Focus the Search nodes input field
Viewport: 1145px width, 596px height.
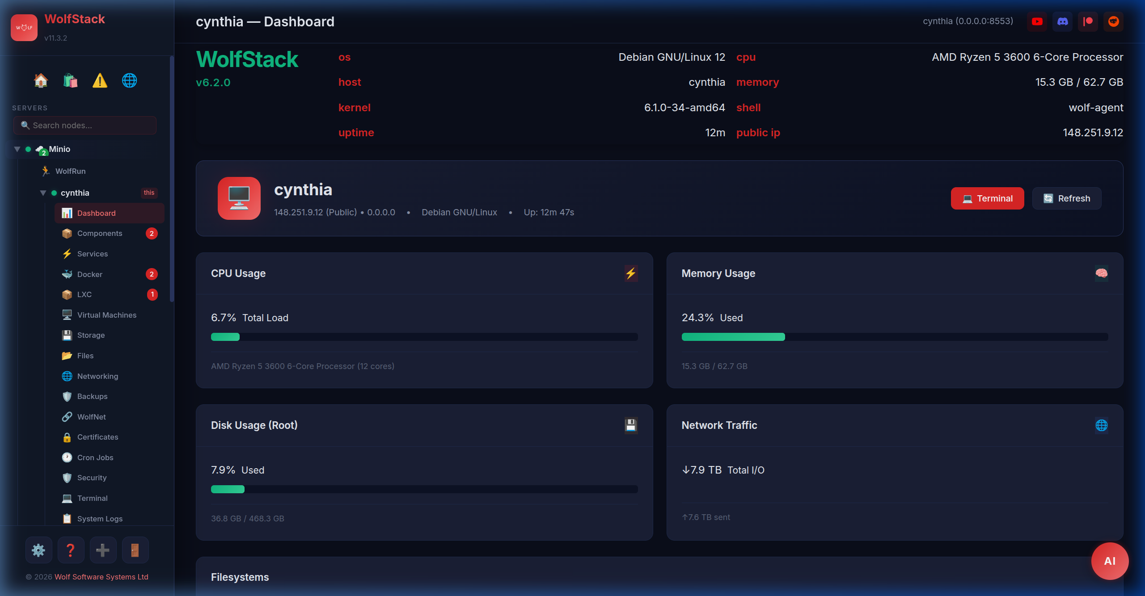tap(85, 126)
